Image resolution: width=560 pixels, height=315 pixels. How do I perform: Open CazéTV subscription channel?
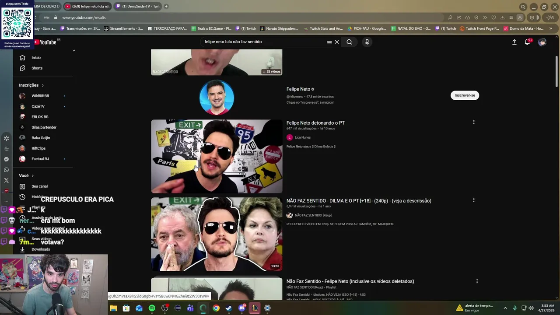click(x=38, y=106)
